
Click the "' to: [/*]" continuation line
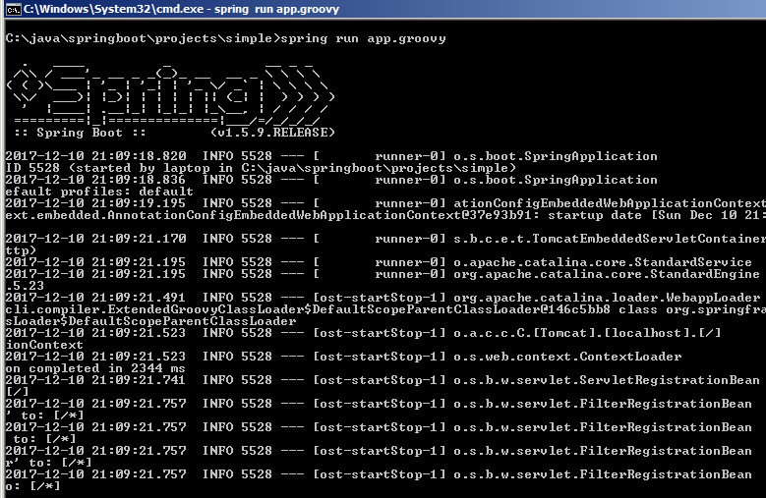pyautogui.click(x=45, y=415)
